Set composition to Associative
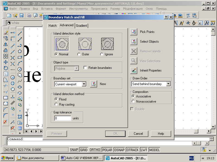This screenshot has height=162, width=217. point(133,96)
